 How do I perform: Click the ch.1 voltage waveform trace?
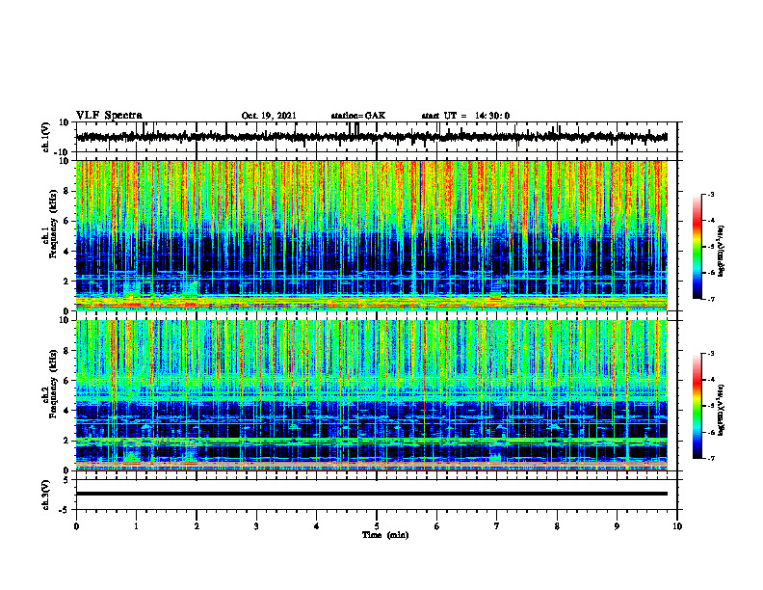[x=371, y=137]
